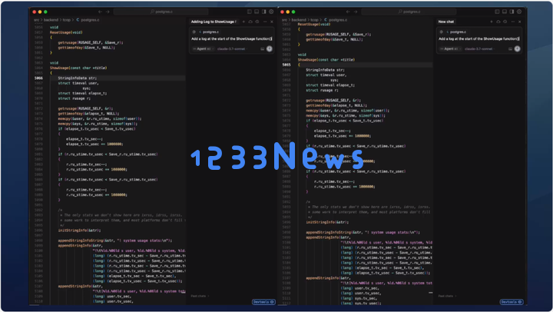The image size is (553, 312).
Task: Focus the right chat prompt text
Action: pyautogui.click(x=479, y=39)
